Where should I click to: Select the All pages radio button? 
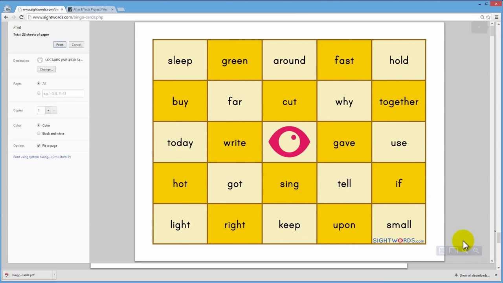pos(39,83)
